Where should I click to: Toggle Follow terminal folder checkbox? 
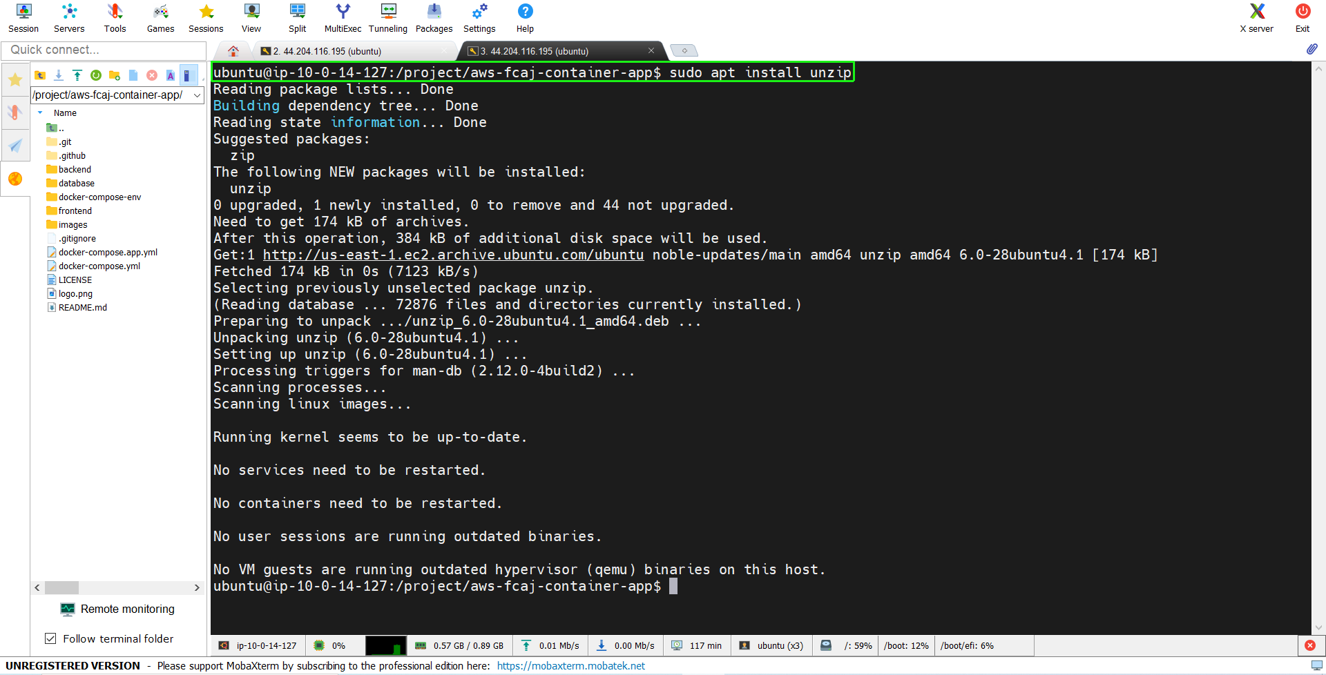(50, 638)
